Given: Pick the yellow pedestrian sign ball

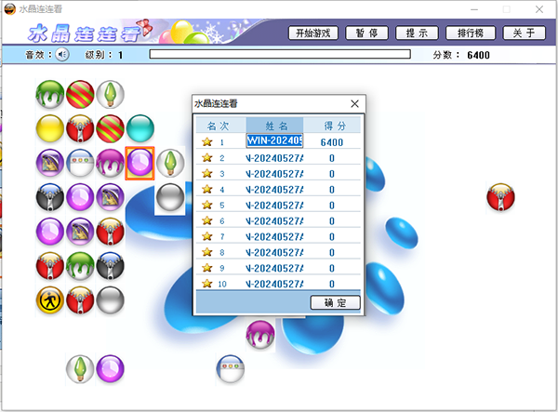Looking at the screenshot, I should 50,300.
